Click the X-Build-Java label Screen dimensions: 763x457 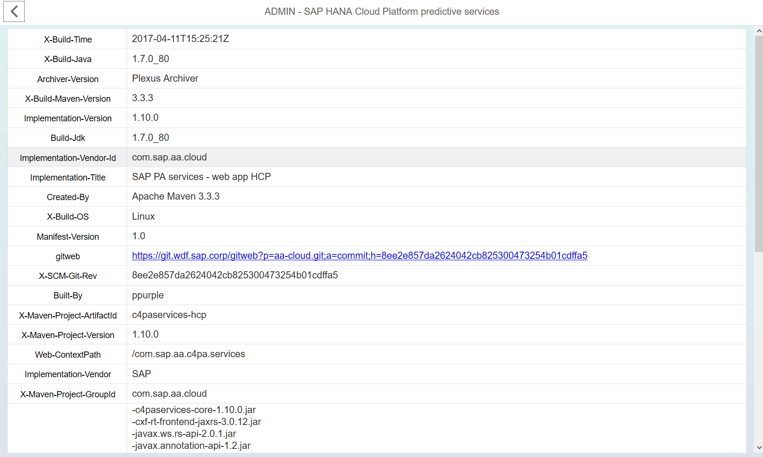[x=68, y=59]
